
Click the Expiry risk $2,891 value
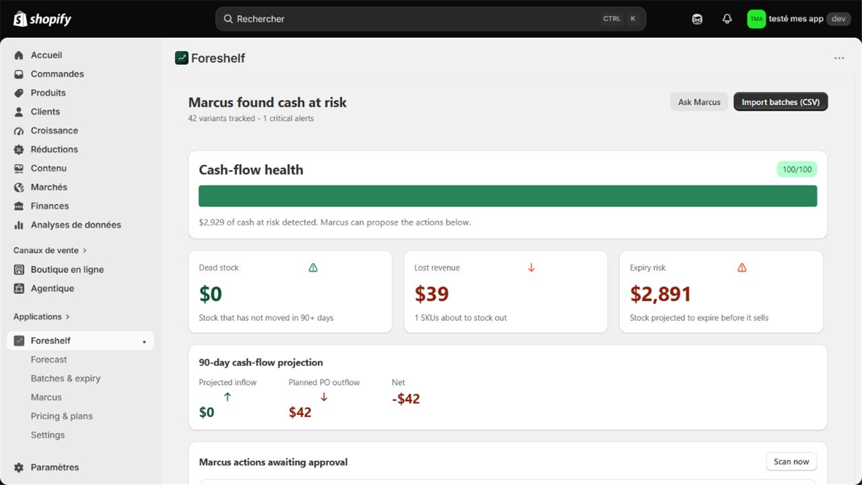[x=661, y=294]
